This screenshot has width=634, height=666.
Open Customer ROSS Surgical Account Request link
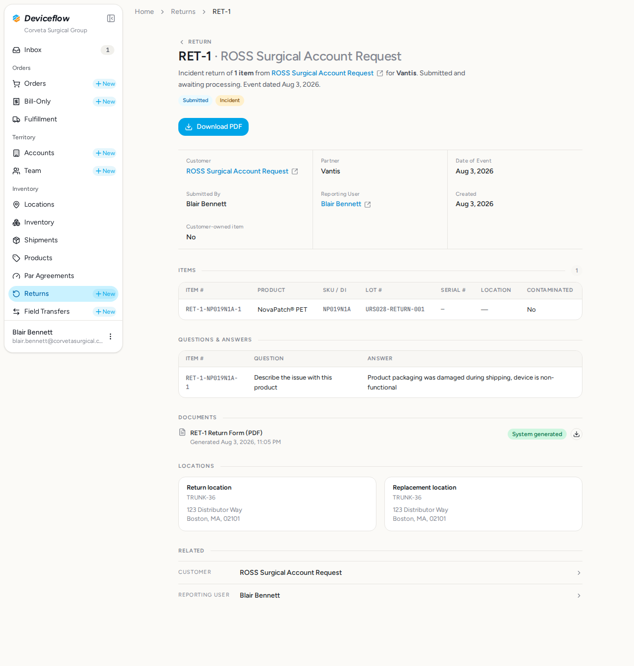[x=237, y=171]
